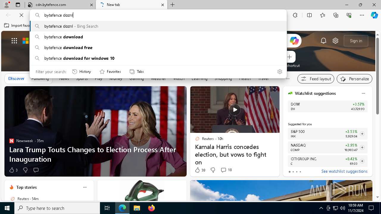Viewport: 381px width, 214px height.
Task: Open the Favorites star icon
Action: (x=323, y=15)
